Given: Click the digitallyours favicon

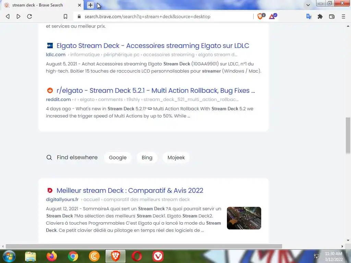Looking at the screenshot, I should coord(50,190).
